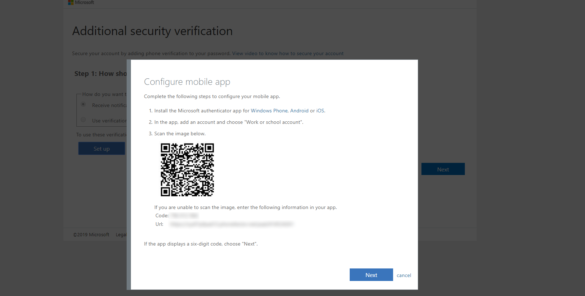This screenshot has height=296, width=585.
Task: Click the blurred Url value
Action: [x=231, y=224]
